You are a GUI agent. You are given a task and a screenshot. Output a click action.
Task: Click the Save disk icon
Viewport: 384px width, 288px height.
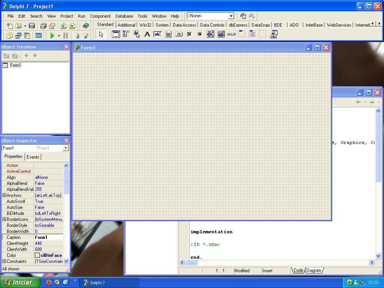click(32, 25)
